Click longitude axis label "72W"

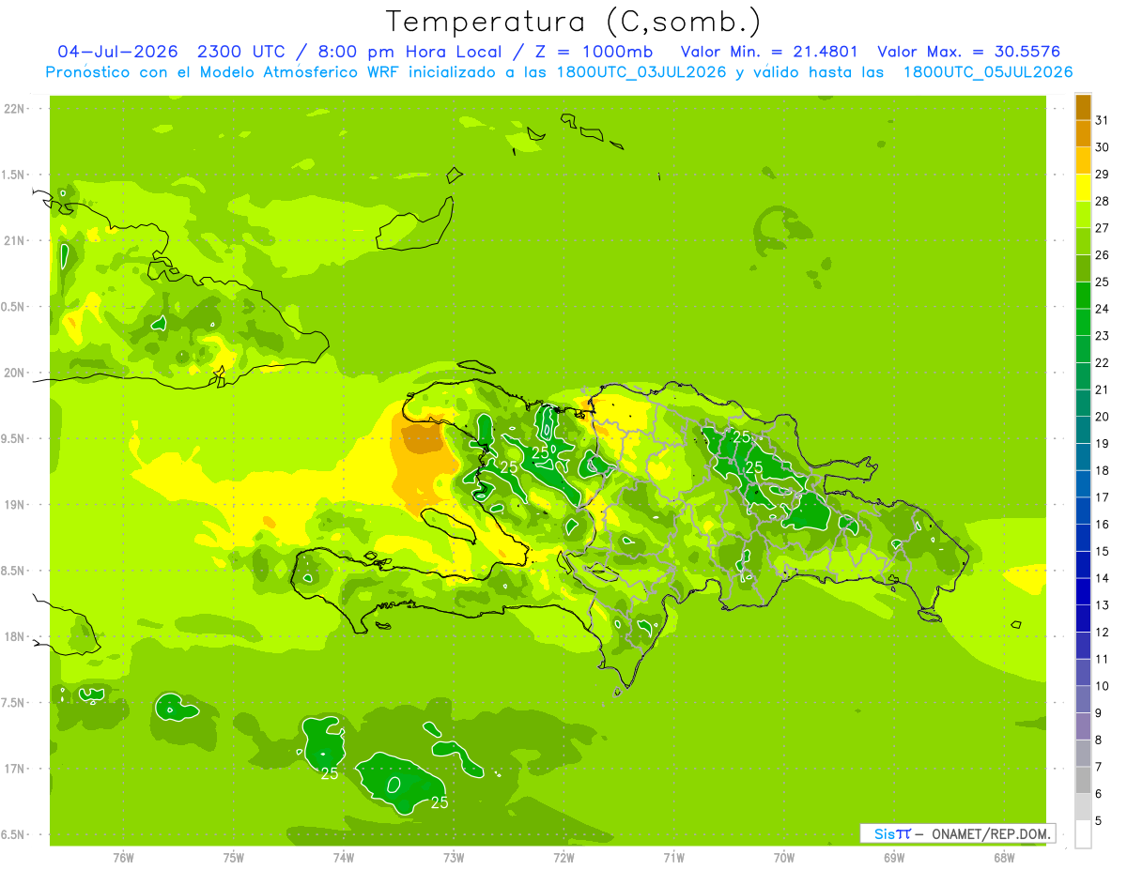(563, 858)
